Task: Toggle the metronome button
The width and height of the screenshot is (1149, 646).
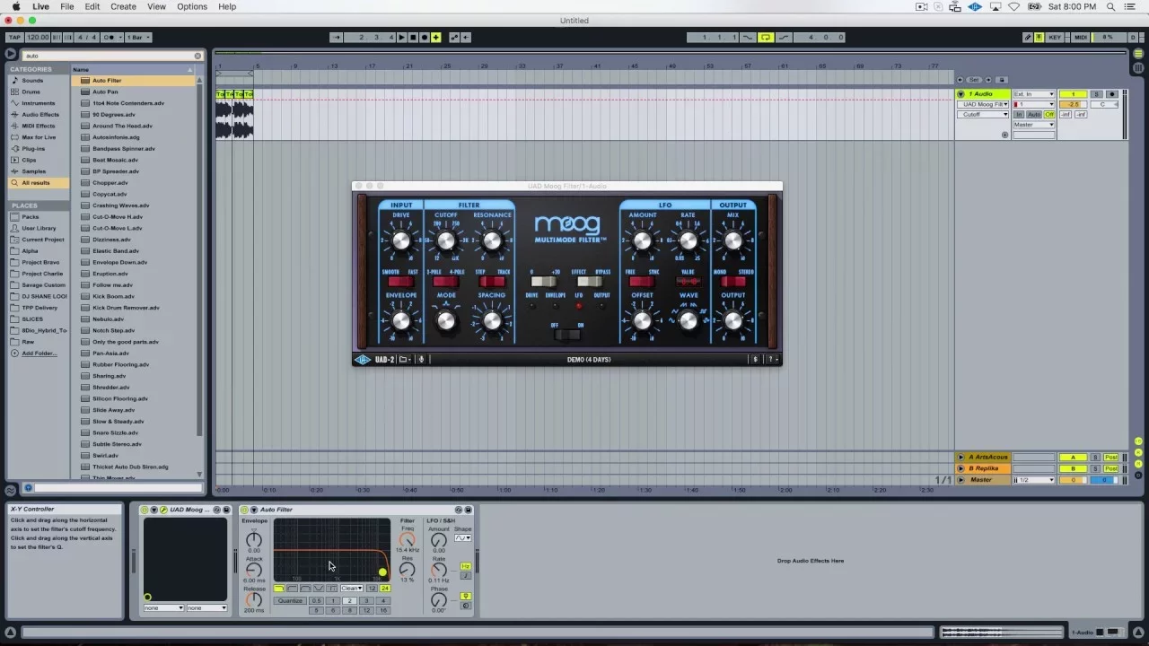Action: coord(110,37)
